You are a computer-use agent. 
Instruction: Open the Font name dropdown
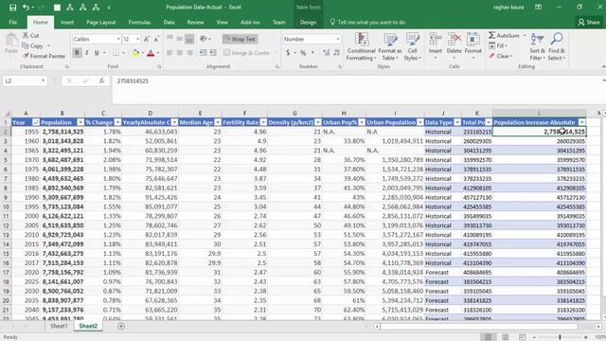(x=118, y=39)
